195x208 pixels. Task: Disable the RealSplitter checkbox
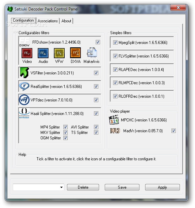(96, 86)
